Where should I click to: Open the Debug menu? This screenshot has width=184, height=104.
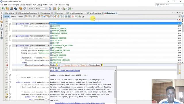click(x=39, y=5)
